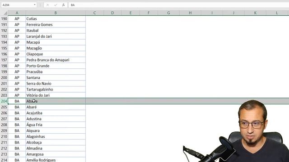Click cell with Amélia Rodrigues
Viewport: 289px width, 162px height.
(x=56, y=160)
